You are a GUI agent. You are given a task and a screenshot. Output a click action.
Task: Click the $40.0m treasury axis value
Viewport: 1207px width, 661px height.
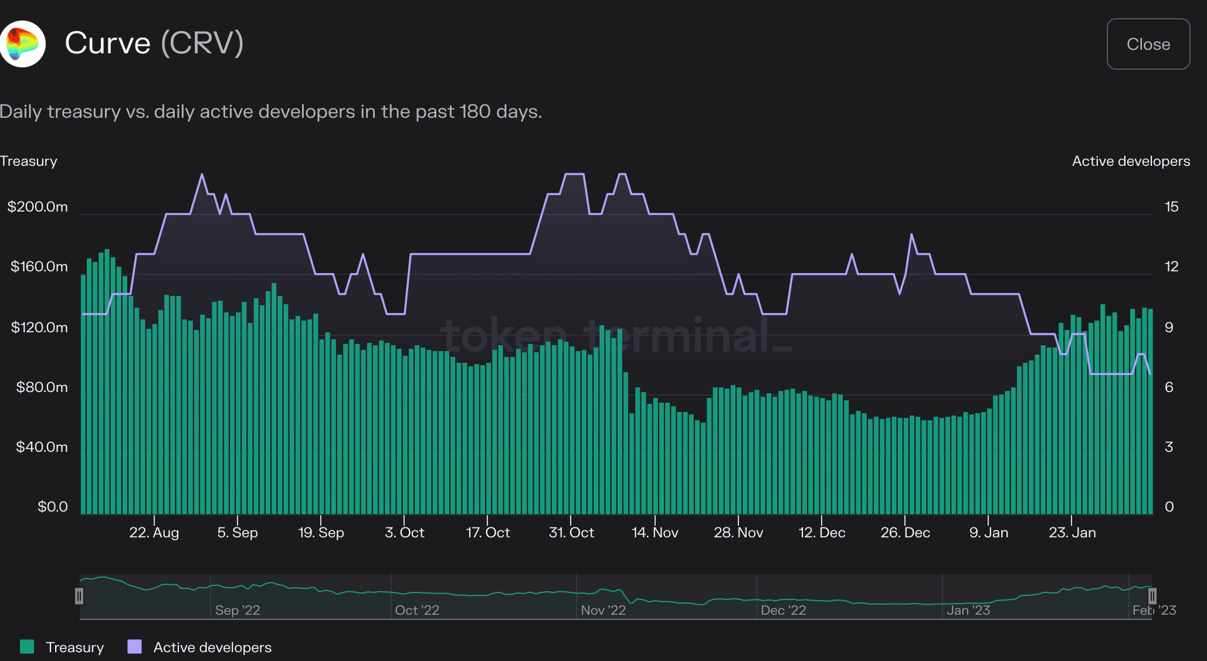[42, 447]
